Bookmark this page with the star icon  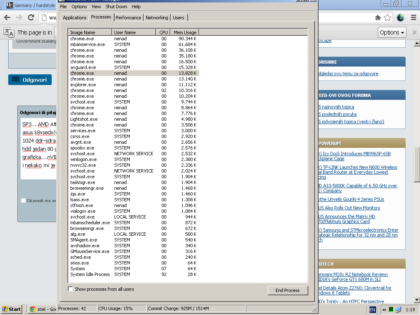click(x=387, y=18)
